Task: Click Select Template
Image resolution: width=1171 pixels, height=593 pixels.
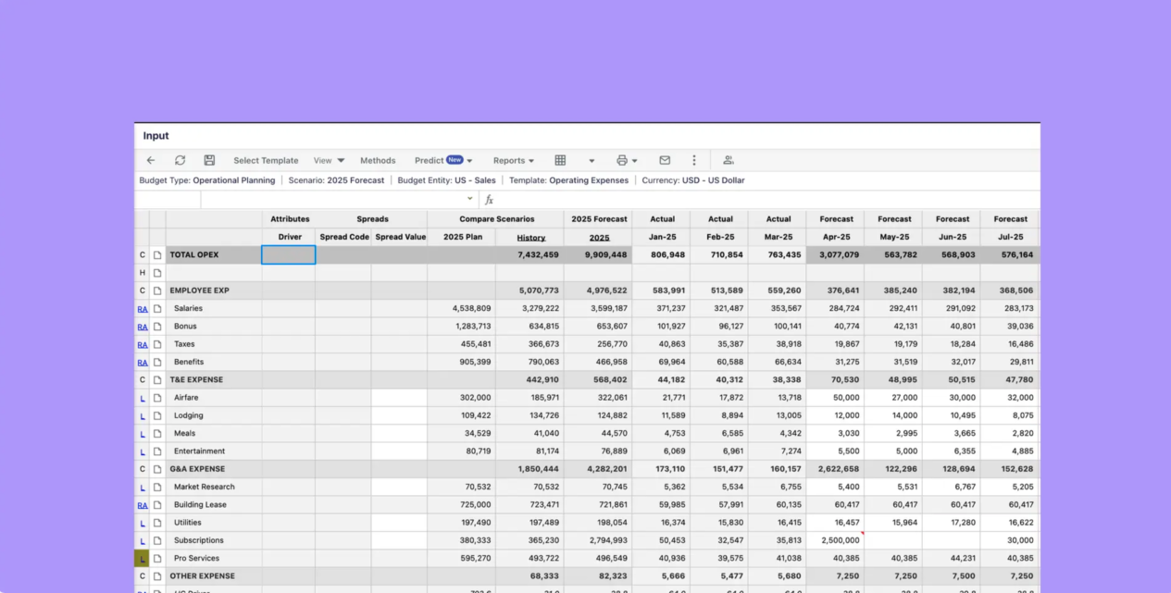Action: [266, 160]
